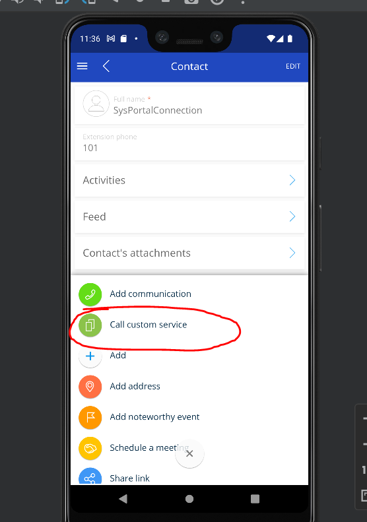367x522 pixels.
Task: Choose the Call custom service menu entry
Action: [x=149, y=325]
